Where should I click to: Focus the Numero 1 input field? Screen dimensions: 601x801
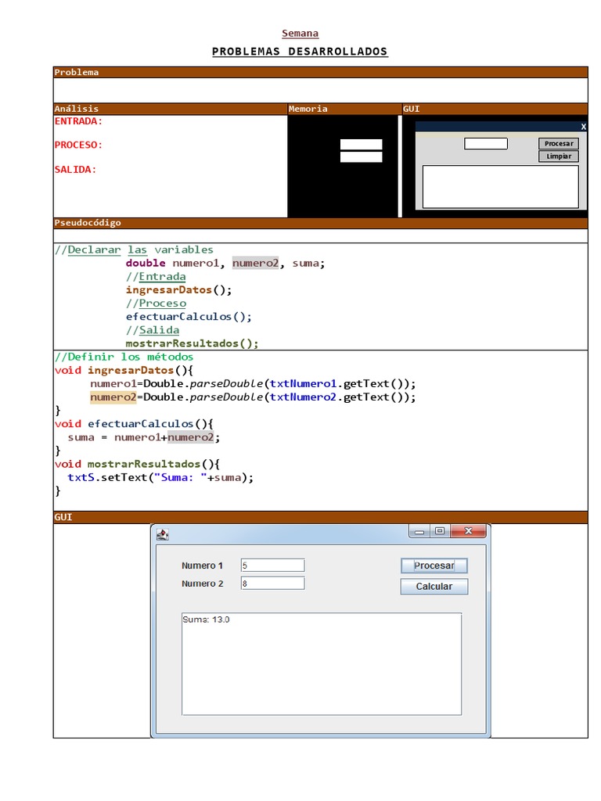(x=273, y=566)
